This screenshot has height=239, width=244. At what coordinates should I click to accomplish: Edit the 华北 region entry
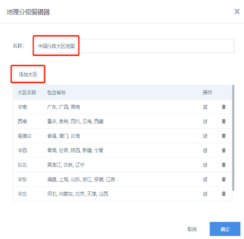click(x=205, y=194)
